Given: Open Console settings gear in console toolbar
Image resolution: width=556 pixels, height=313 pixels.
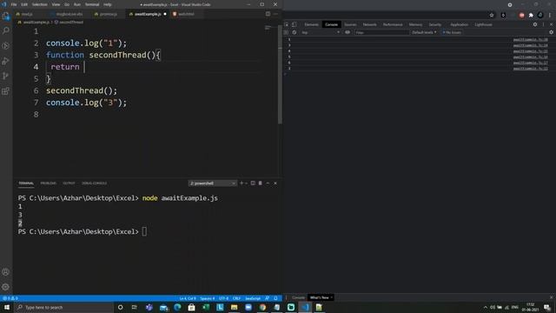Looking at the screenshot, I should [551, 32].
